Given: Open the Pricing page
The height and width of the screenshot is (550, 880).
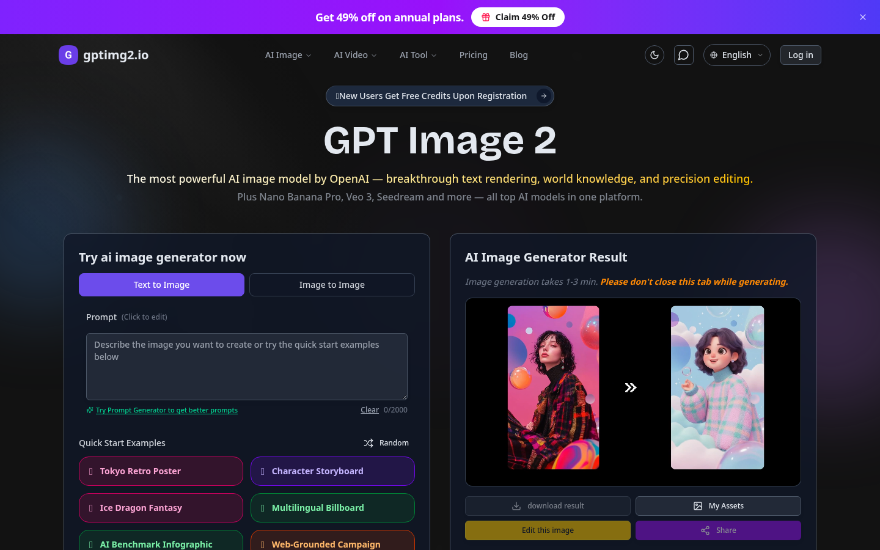Looking at the screenshot, I should tap(473, 55).
